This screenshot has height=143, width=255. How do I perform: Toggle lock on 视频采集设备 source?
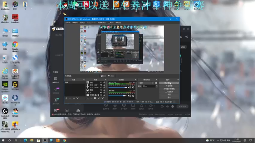pyautogui.click(x=104, y=95)
